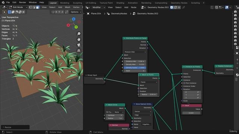Toggle the Pick Instance checkbox

184,83
